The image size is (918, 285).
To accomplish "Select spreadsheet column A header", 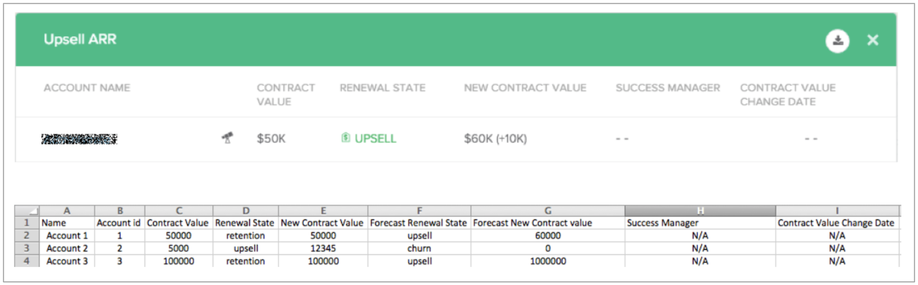I will [x=67, y=211].
